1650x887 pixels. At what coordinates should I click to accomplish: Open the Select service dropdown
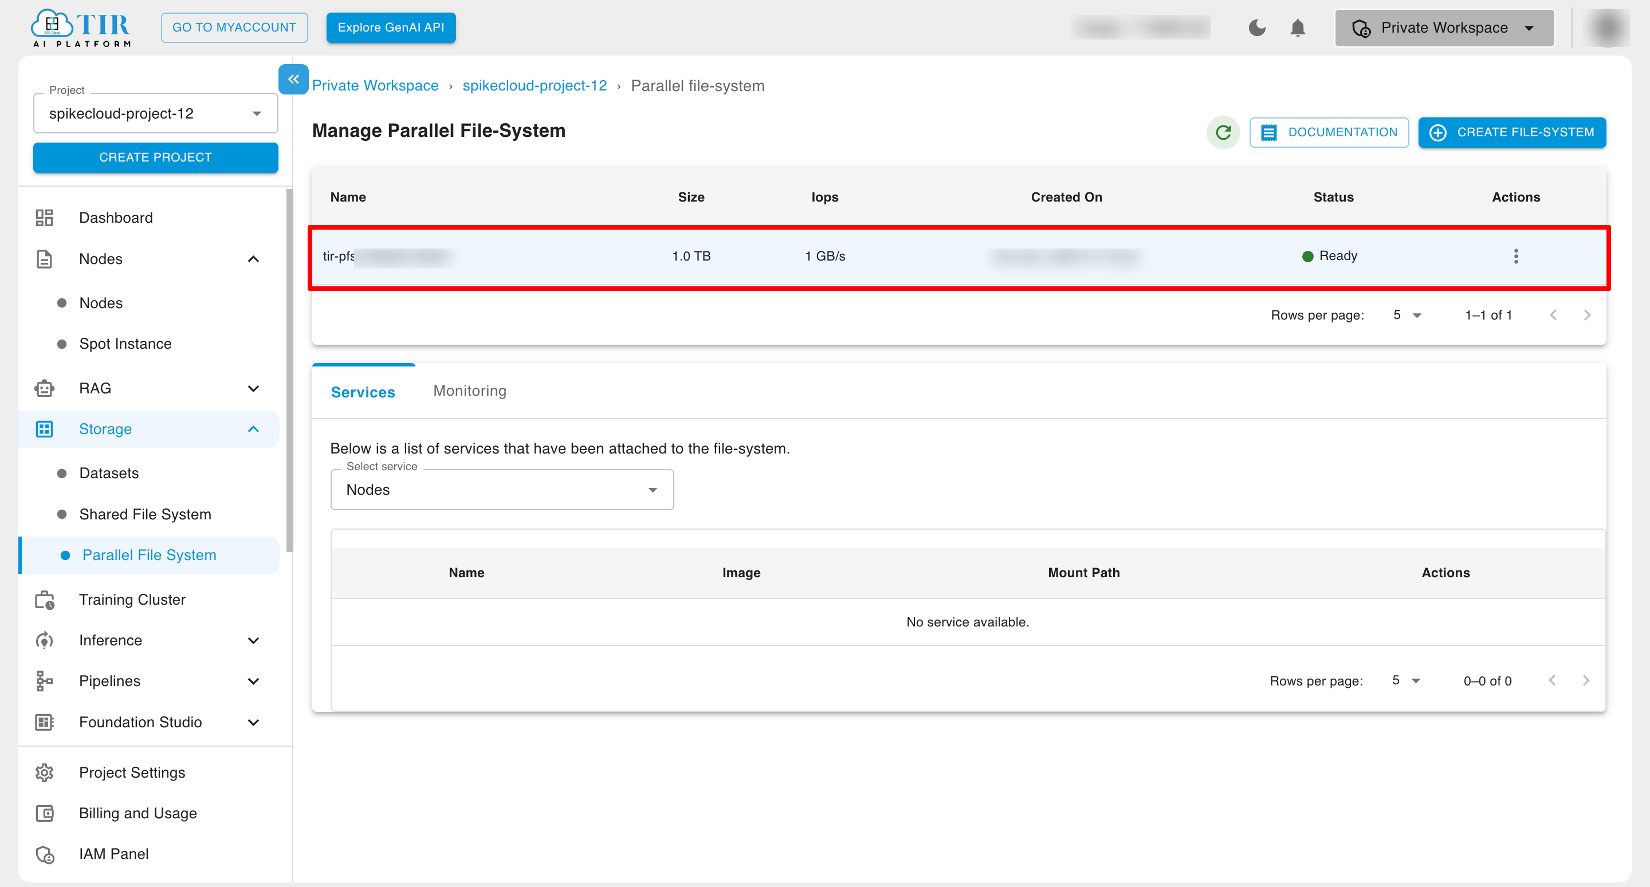501,490
